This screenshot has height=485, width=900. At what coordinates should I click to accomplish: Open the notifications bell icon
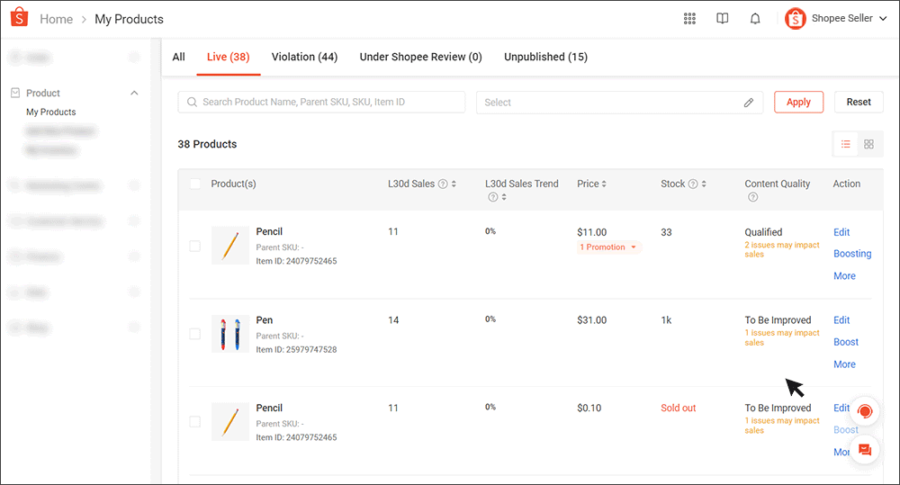755,19
